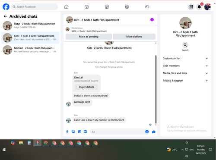Click the chat scroll-down arrow

click(x=156, y=125)
